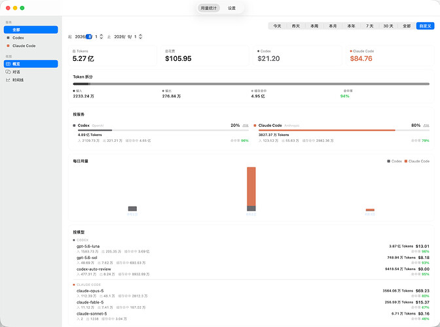Click the start date stepper arrows
This screenshot has height=327, width=440.
[101, 37]
